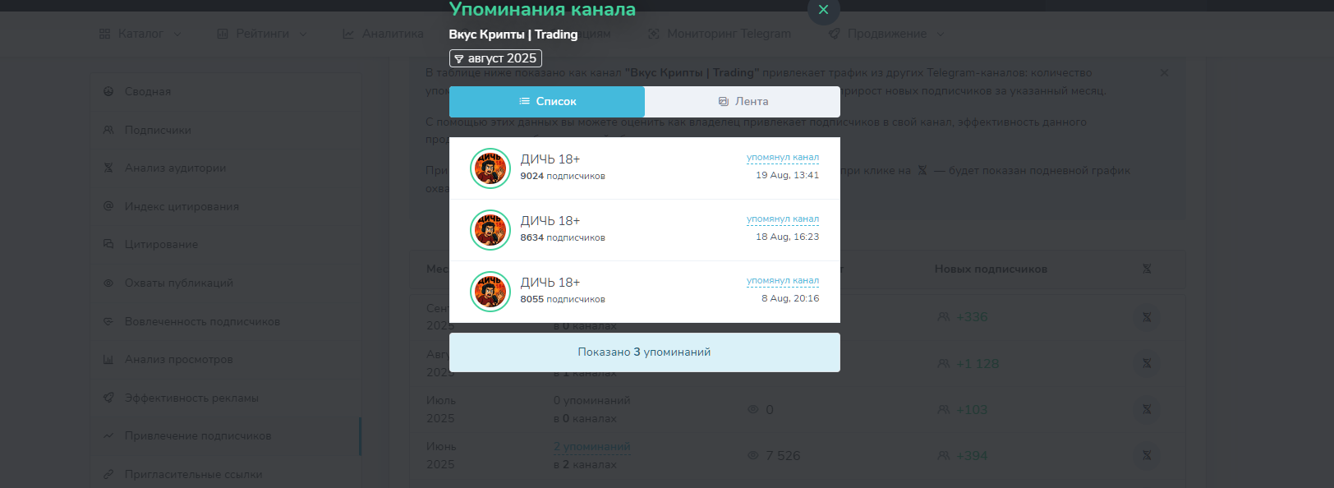
Task: Open the Аналитика menu
Action: [x=383, y=34]
